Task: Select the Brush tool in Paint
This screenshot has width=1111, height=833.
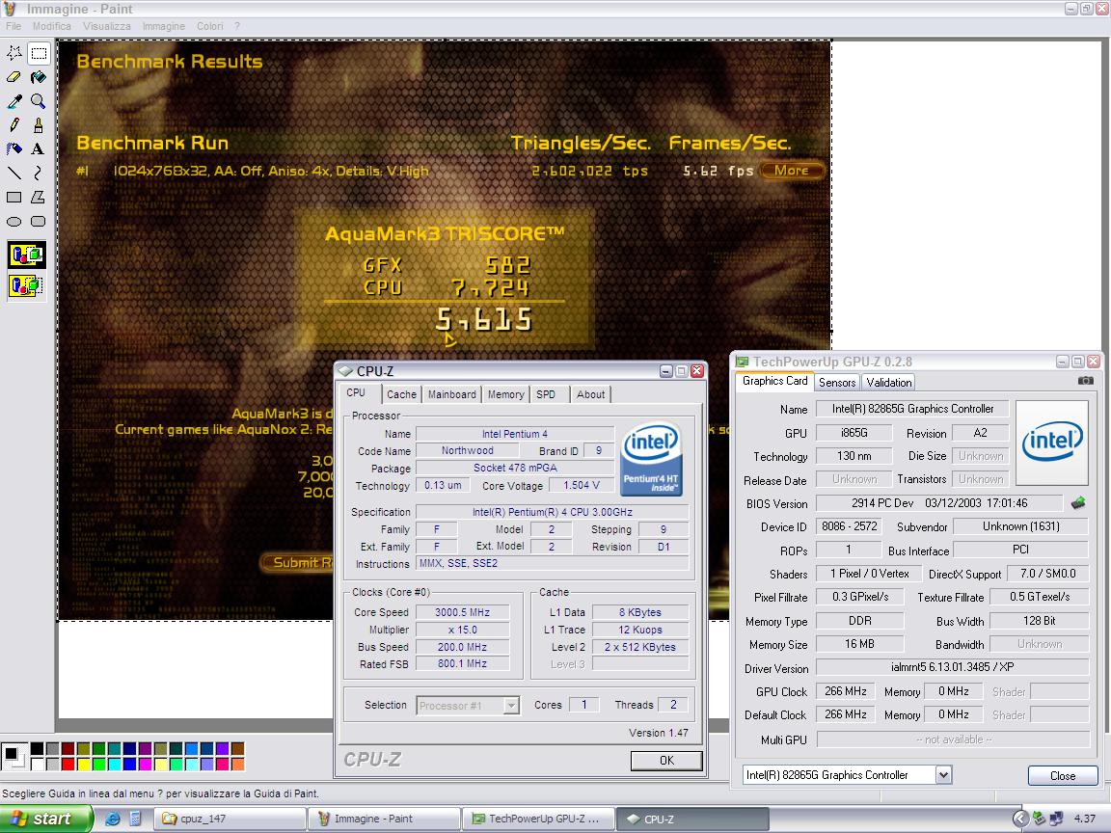Action: point(39,124)
